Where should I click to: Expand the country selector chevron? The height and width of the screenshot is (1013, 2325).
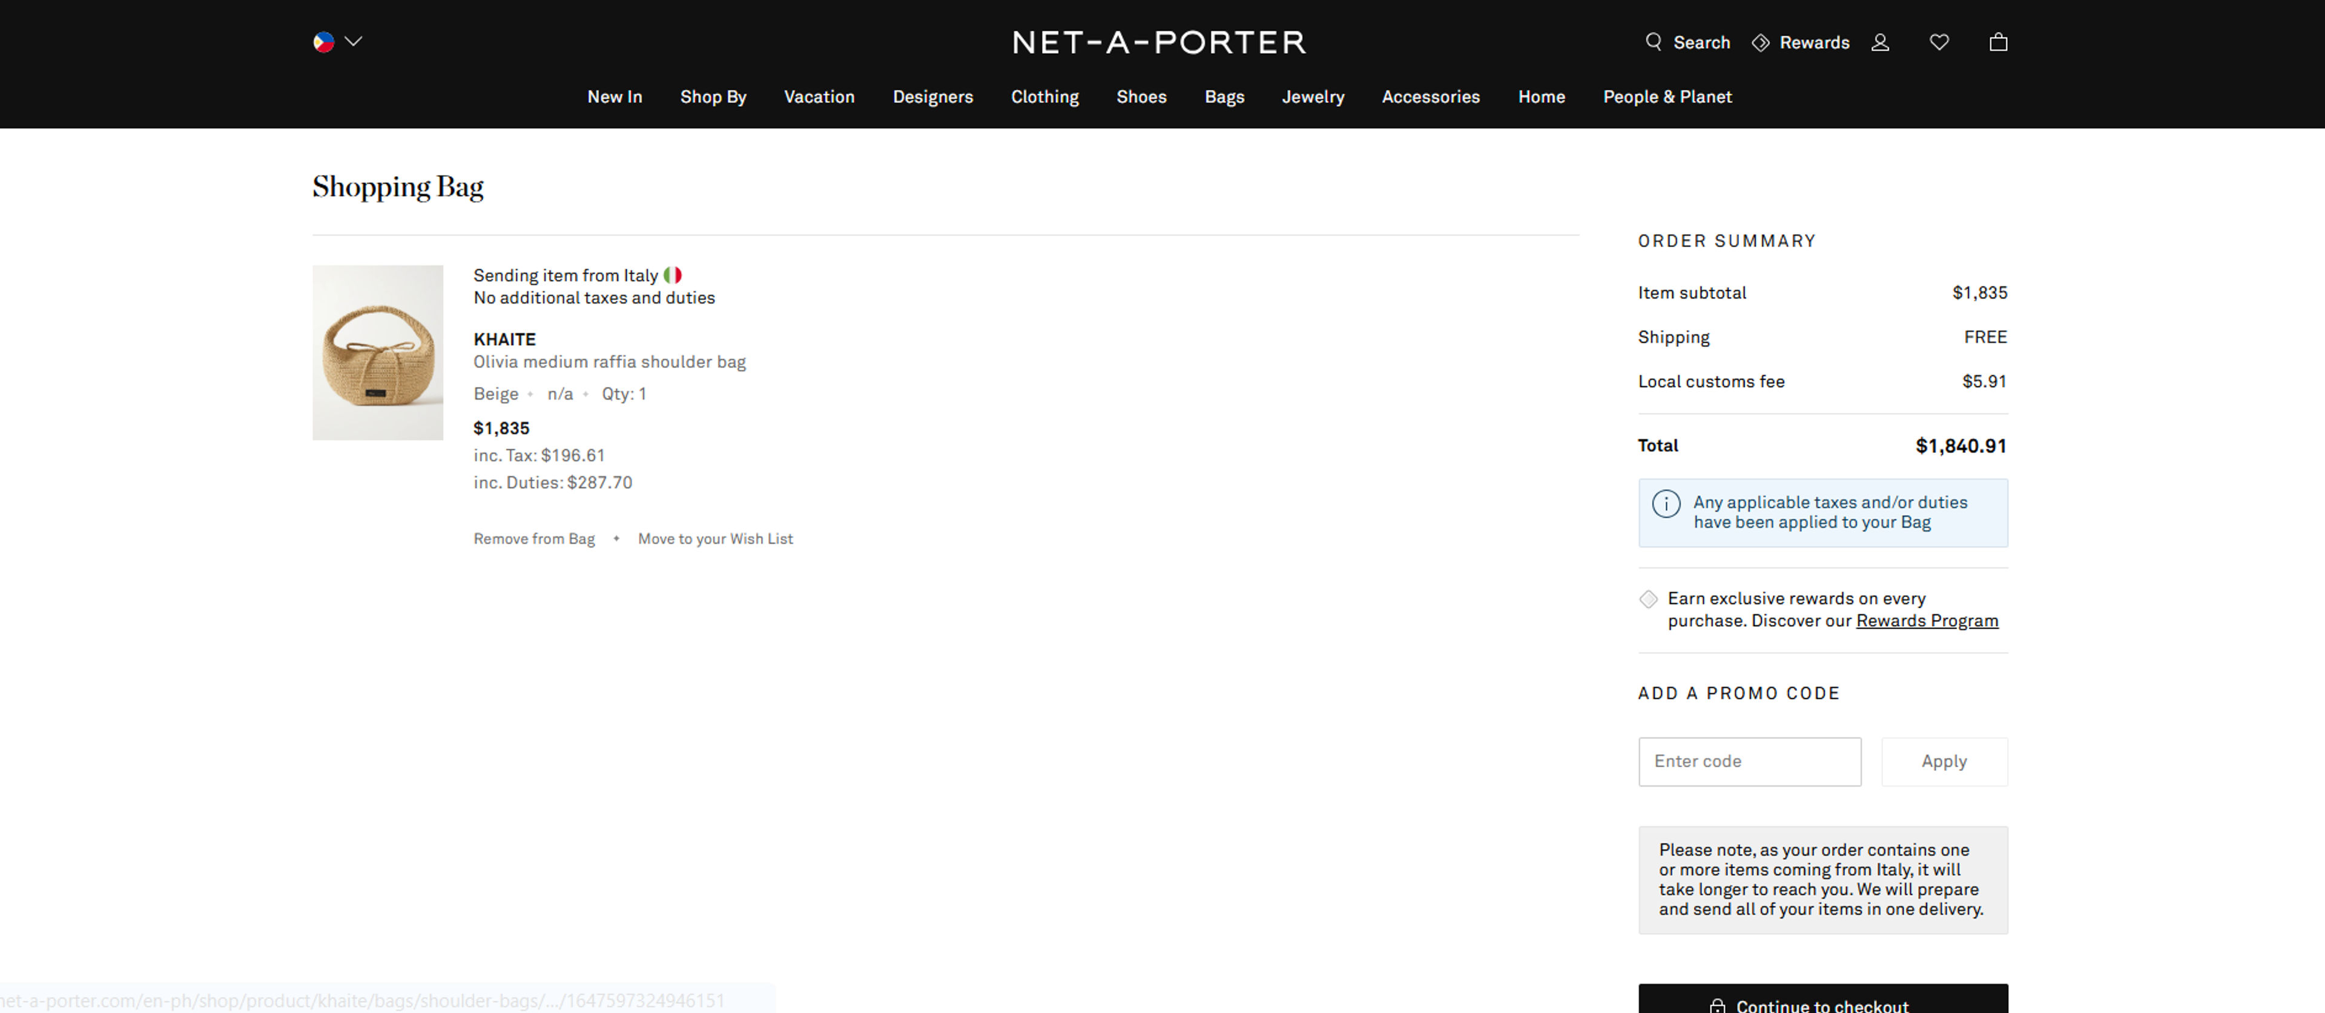click(x=354, y=42)
